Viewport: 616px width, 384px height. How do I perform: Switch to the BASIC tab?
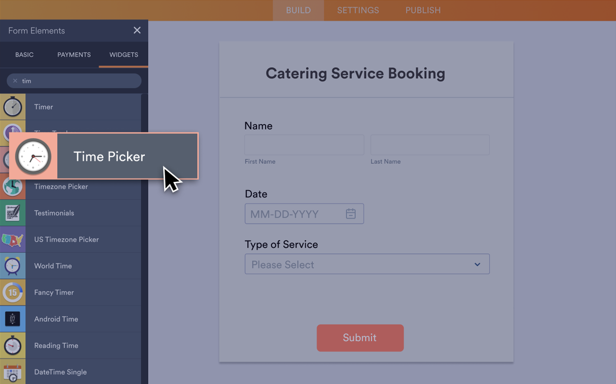point(24,55)
